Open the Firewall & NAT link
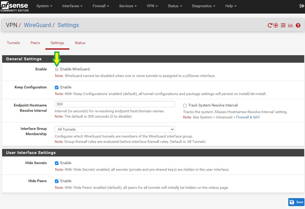Viewport: 305px width, 209px height. tap(248, 117)
